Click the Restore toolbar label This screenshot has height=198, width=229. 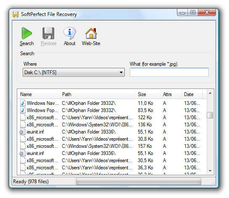point(49,43)
